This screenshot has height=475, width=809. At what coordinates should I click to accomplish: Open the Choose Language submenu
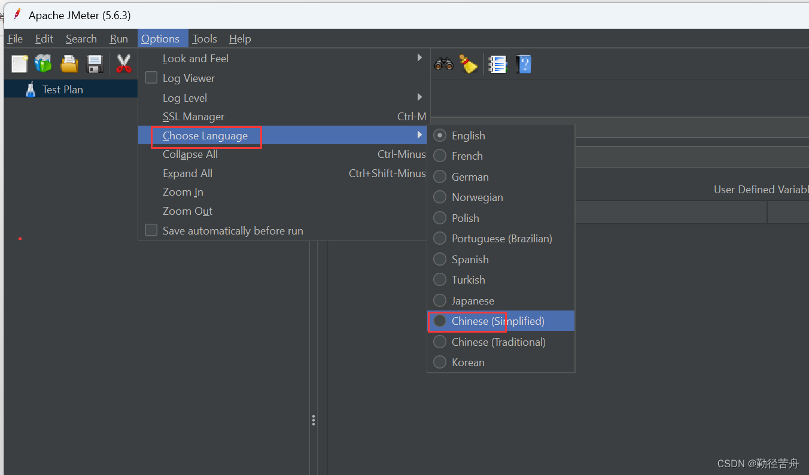(284, 135)
